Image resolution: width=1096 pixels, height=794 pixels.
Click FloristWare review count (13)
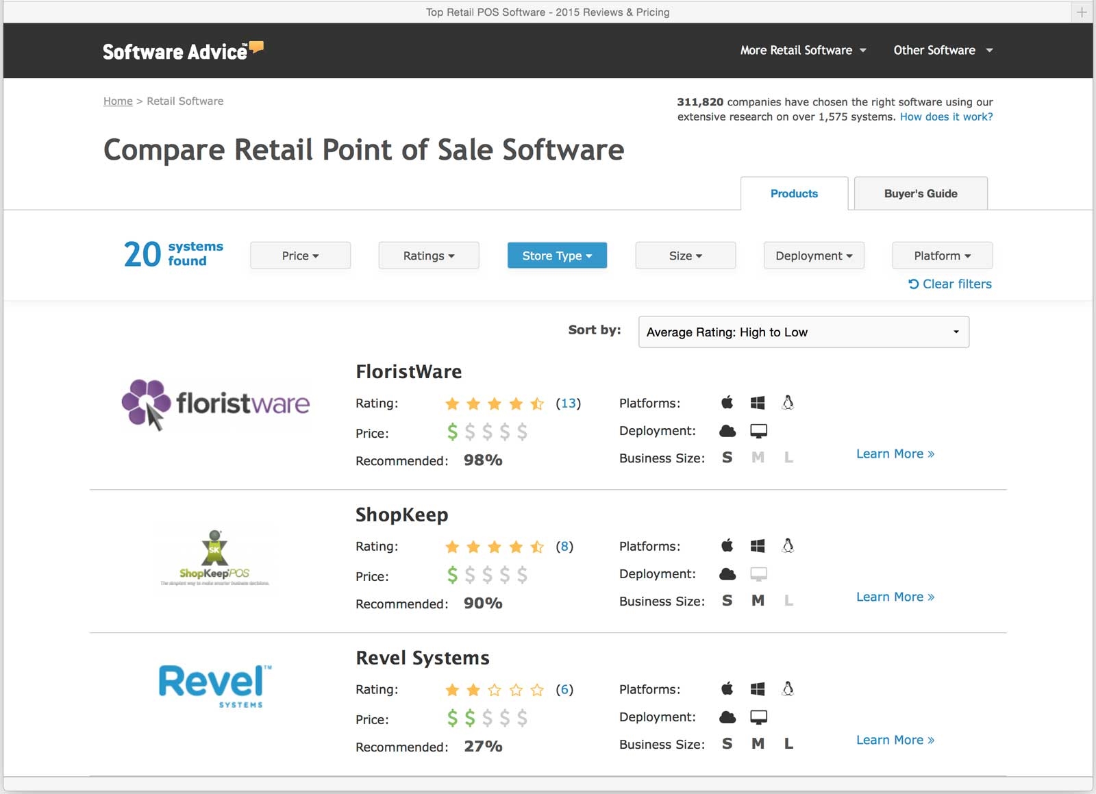[x=568, y=404]
